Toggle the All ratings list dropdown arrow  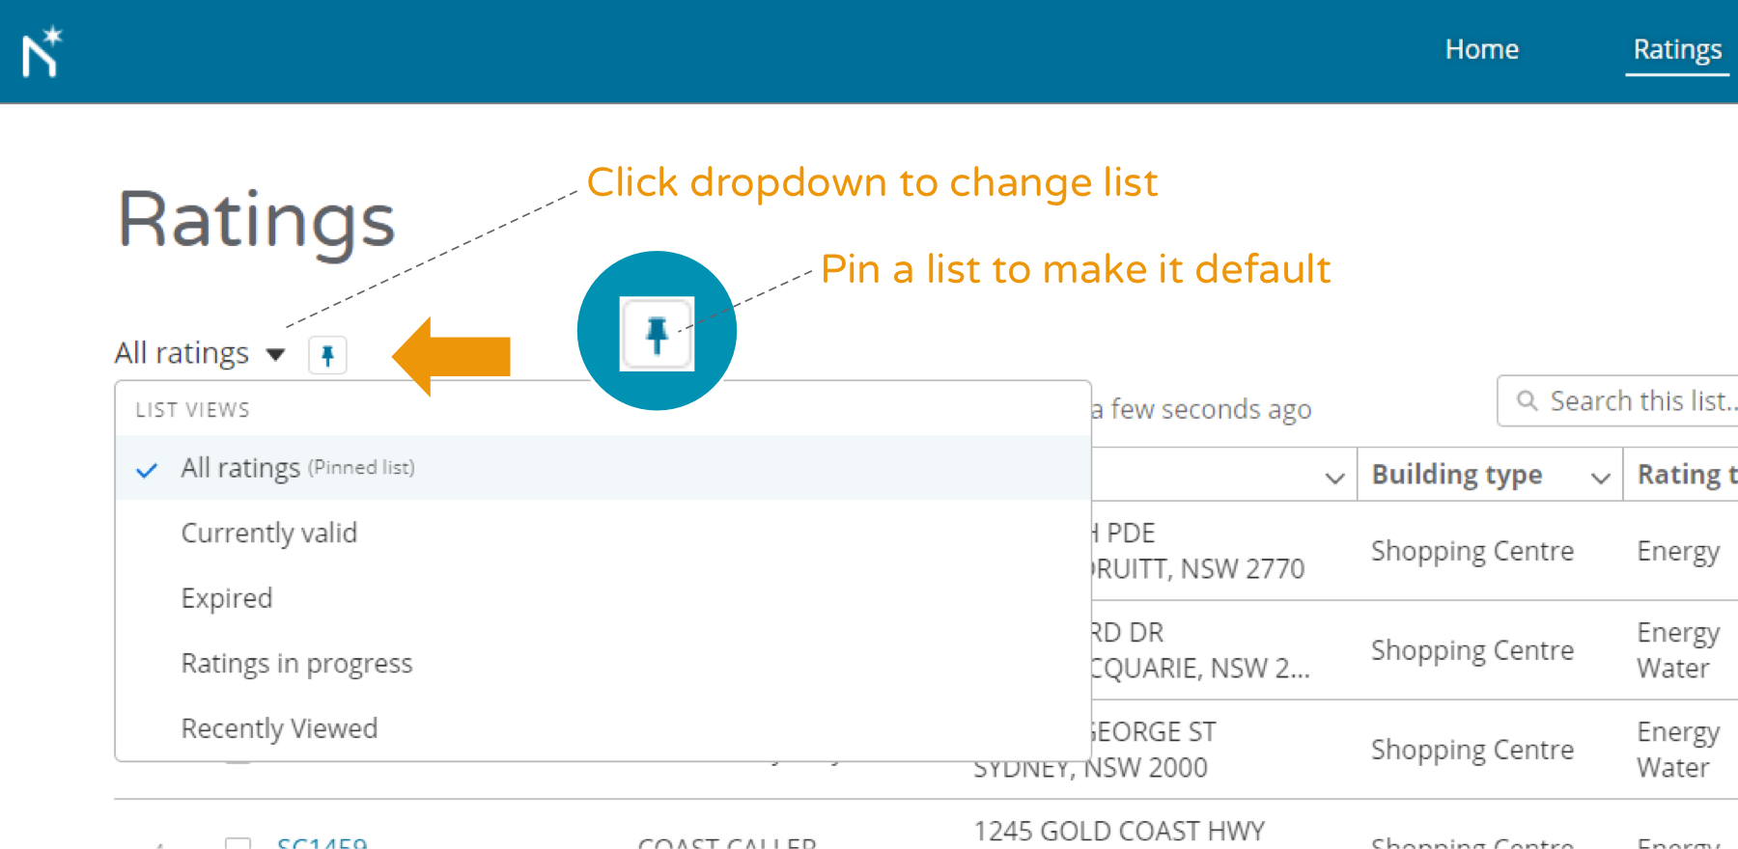coord(276,354)
